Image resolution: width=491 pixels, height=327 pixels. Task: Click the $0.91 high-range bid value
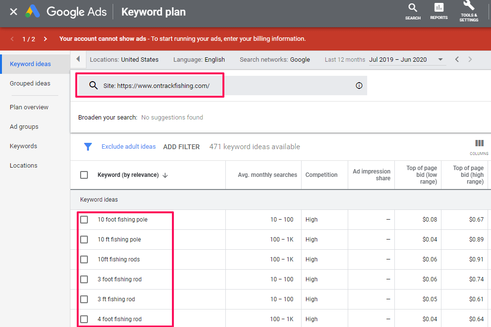(x=476, y=259)
